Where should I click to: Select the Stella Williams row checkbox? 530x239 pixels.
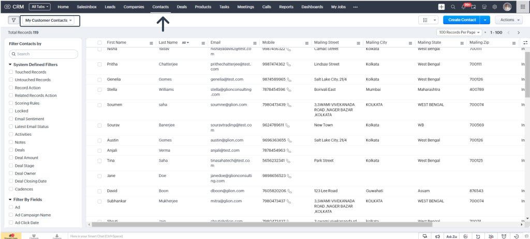click(99, 90)
